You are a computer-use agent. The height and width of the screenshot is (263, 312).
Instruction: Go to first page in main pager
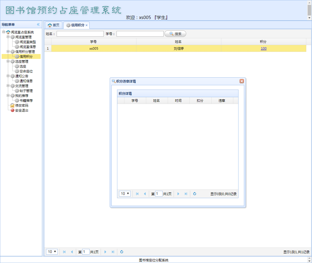64,252
